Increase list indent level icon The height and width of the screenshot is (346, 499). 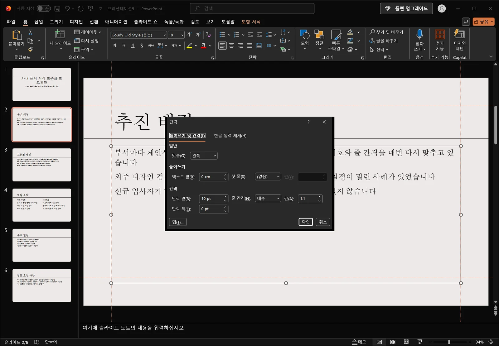point(259,35)
